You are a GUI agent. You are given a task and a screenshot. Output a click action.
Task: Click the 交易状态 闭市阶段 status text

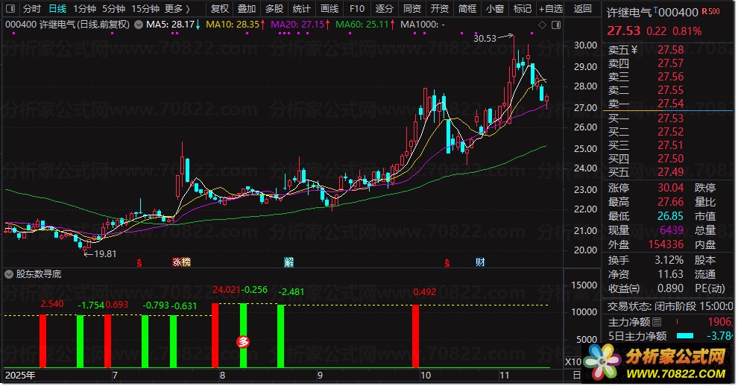pyautogui.click(x=670, y=306)
